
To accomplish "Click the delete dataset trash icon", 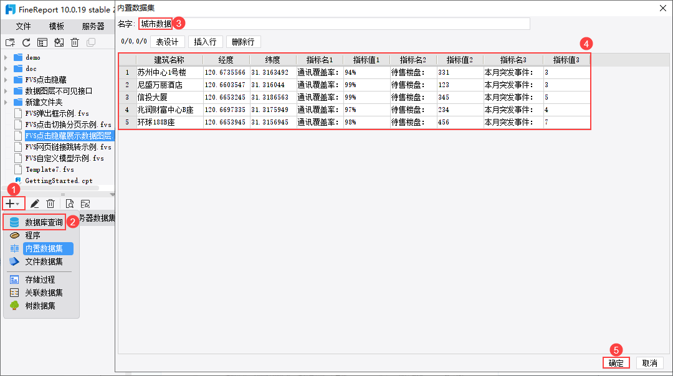I will coord(50,204).
